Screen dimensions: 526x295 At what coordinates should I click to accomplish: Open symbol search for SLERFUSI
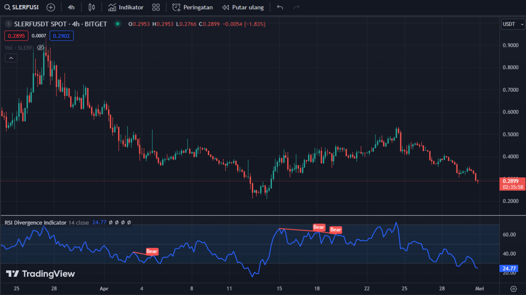tap(22, 7)
